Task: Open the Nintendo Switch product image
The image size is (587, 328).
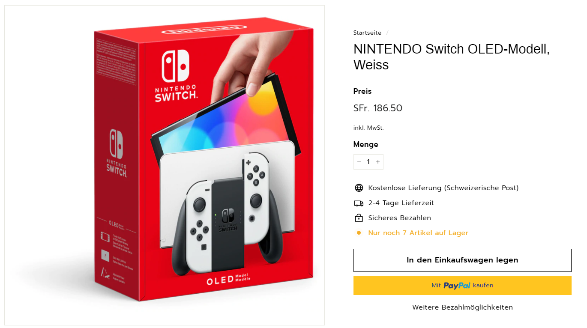Action: click(x=165, y=165)
